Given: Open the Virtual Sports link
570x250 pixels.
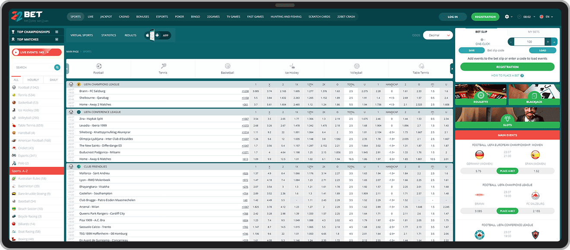Looking at the screenshot, I should pos(82,35).
